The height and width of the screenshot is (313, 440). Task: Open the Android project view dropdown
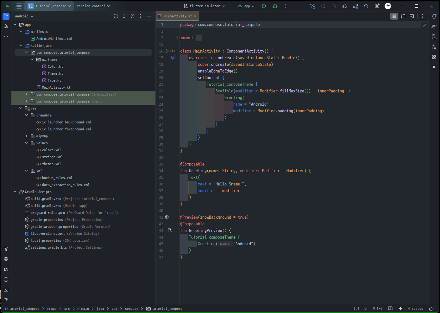point(24,16)
